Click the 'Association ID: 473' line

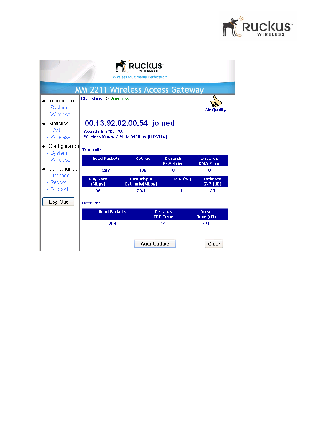(103, 132)
